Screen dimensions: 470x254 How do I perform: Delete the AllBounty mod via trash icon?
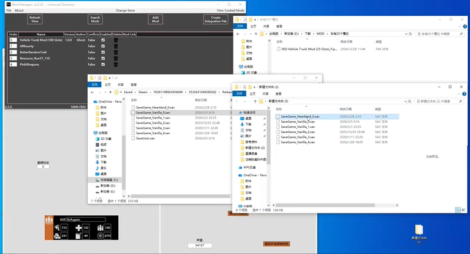[116, 46]
